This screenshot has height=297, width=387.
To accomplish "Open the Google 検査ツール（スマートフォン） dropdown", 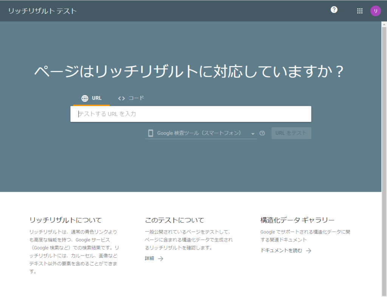I will pos(201,133).
